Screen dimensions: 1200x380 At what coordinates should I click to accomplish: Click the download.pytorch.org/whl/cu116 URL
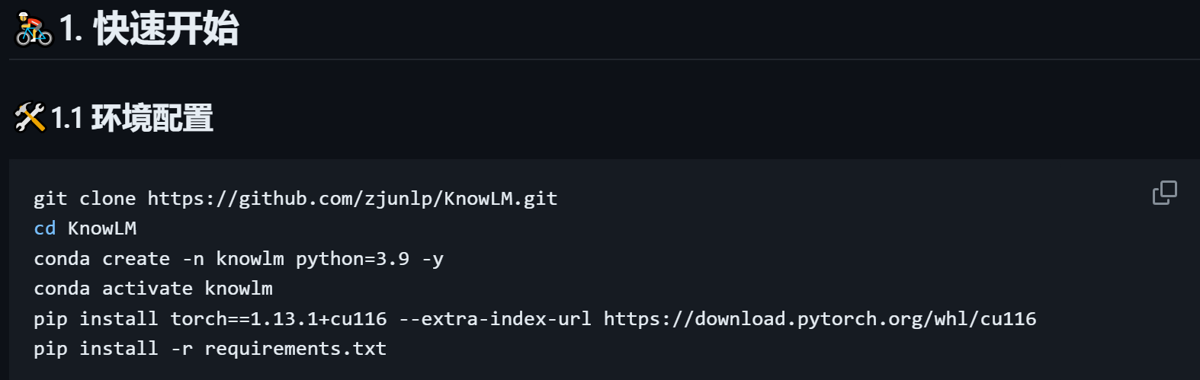820,319
